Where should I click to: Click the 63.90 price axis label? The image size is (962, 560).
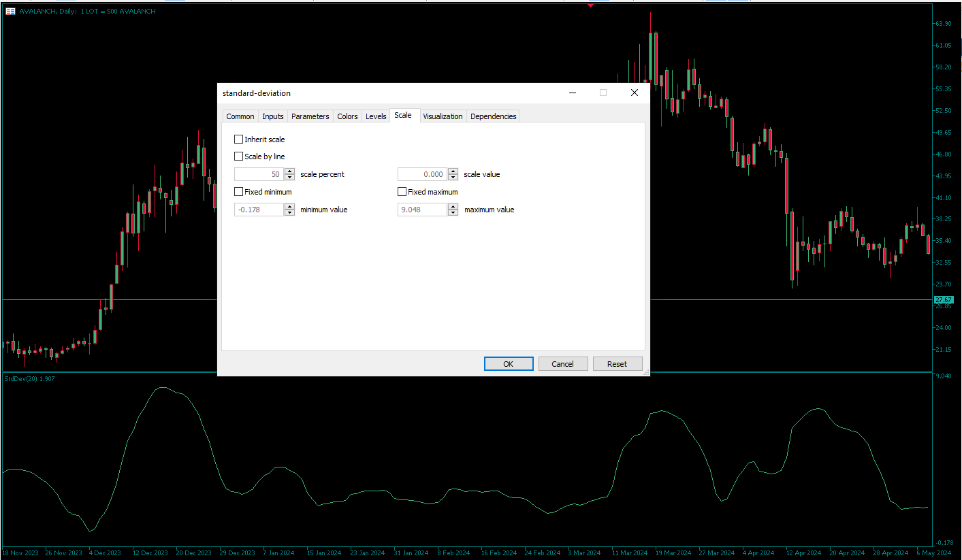click(944, 24)
